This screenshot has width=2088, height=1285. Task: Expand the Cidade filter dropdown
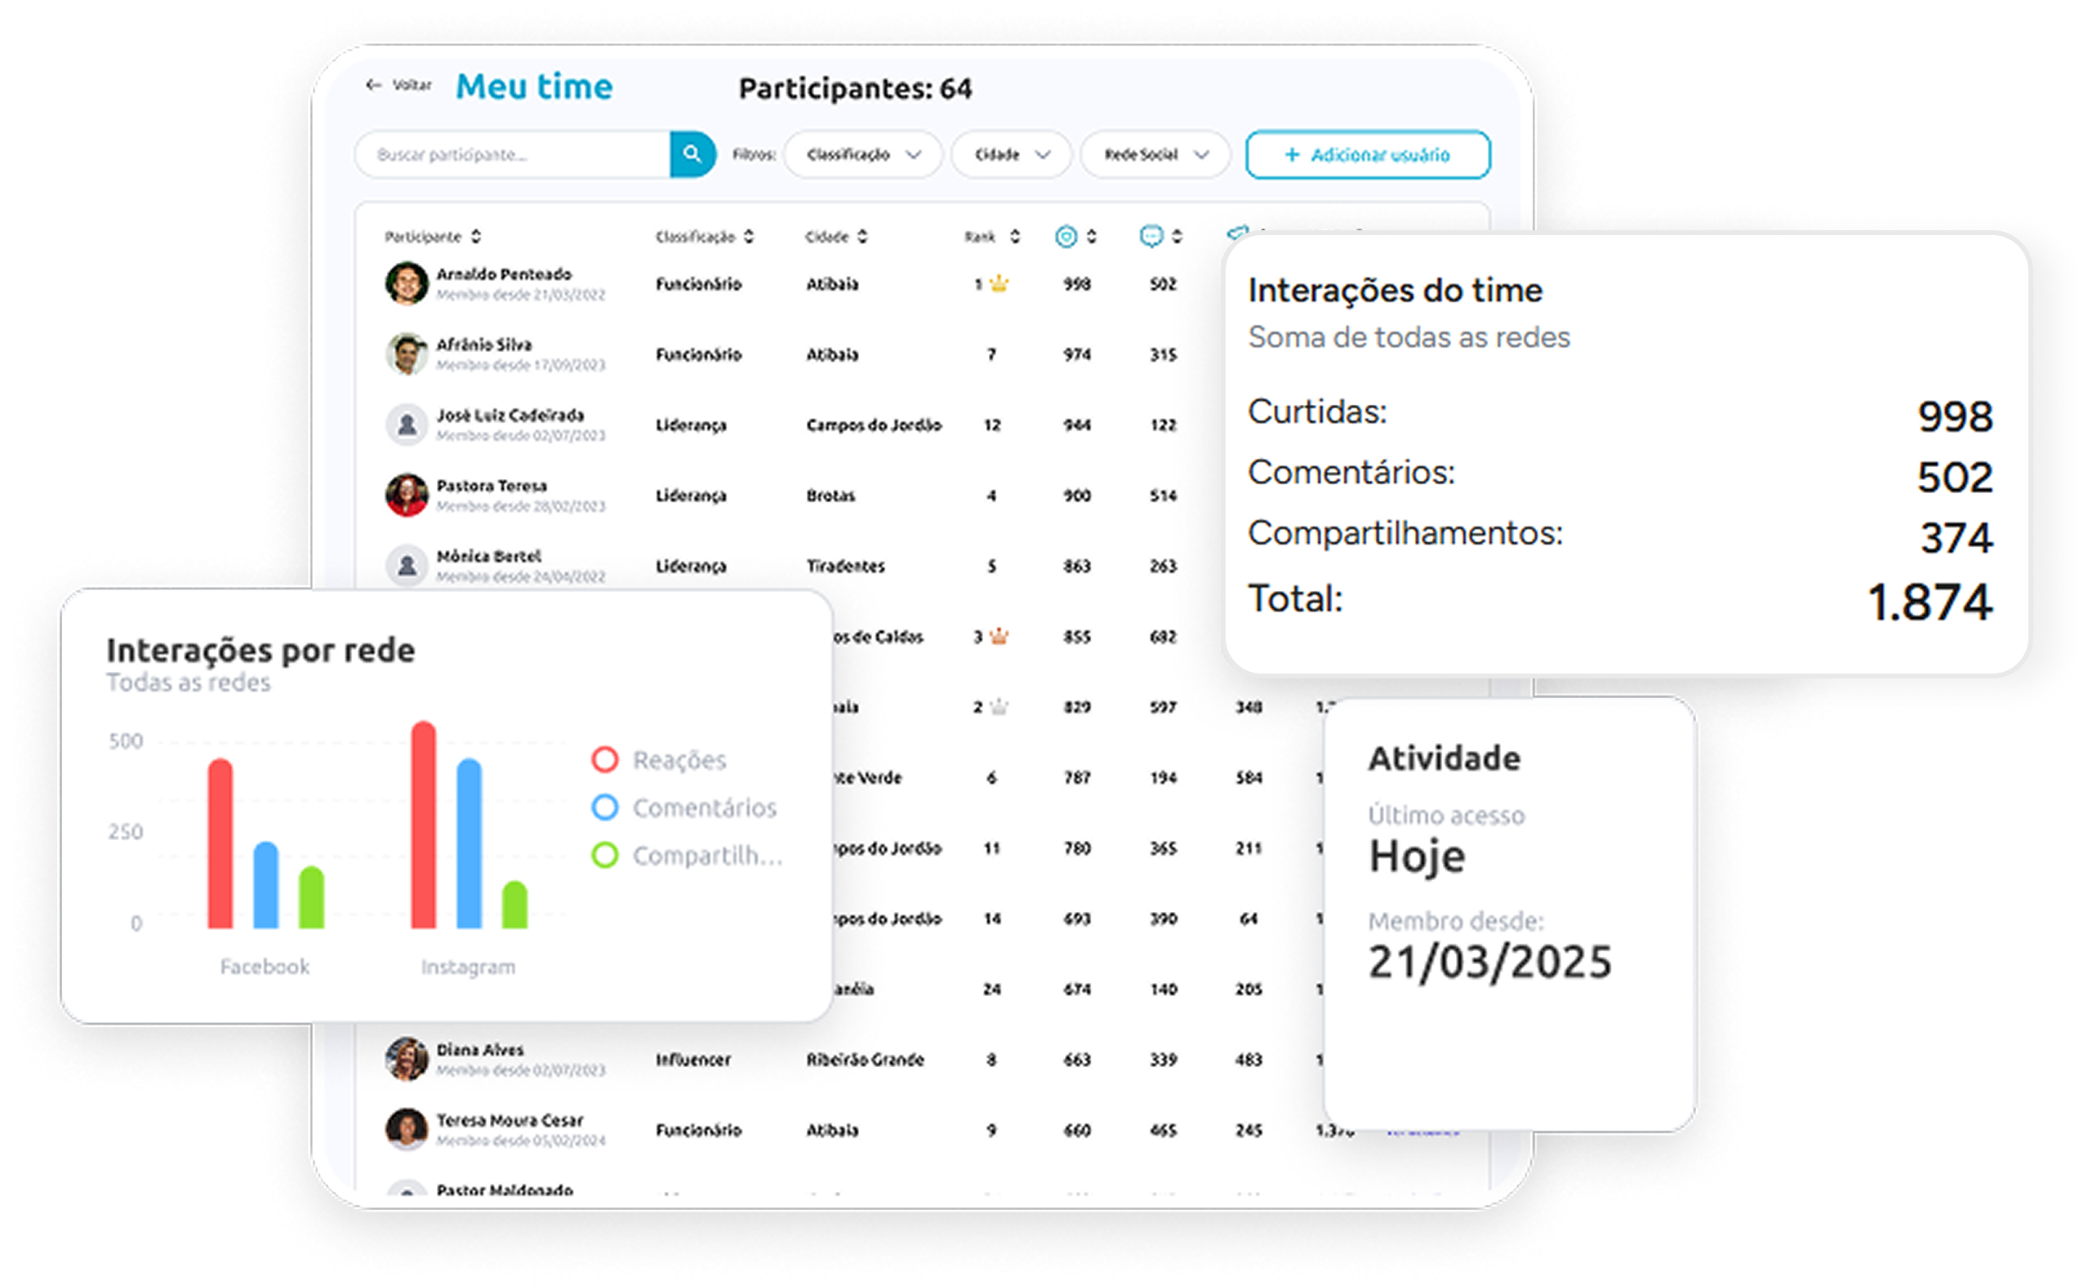click(1010, 154)
